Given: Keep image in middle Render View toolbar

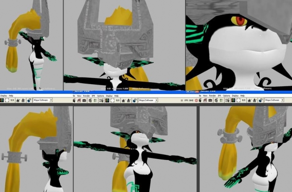Looking at the screenshot, I should (123, 100).
